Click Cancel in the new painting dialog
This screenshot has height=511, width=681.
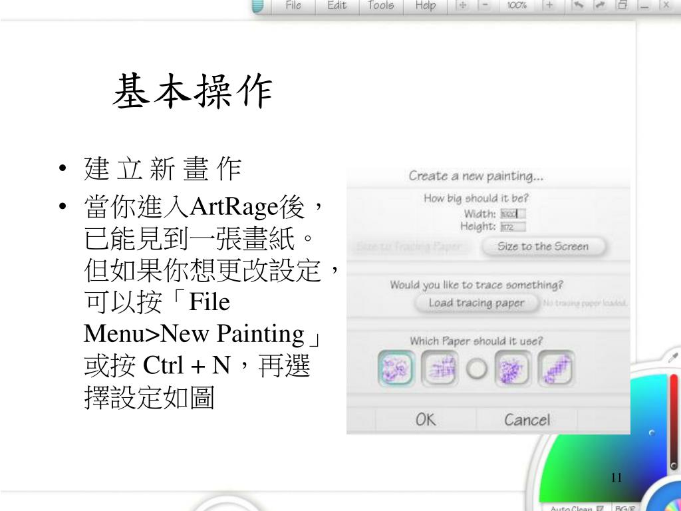[x=527, y=420]
